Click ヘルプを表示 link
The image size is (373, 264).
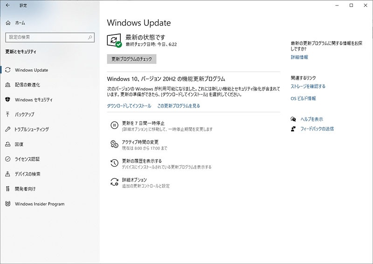[311, 119]
